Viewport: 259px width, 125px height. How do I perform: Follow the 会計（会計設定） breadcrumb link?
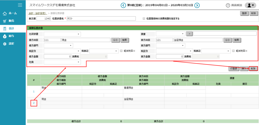(38, 13)
